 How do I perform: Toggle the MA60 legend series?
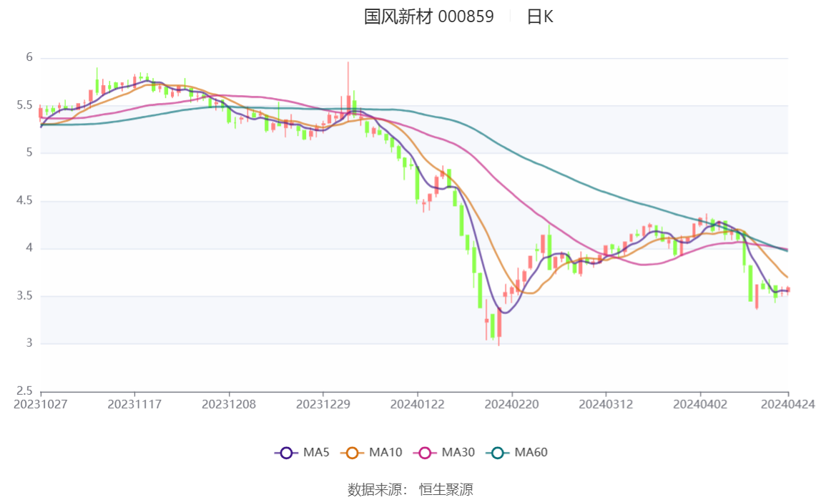[x=517, y=452]
